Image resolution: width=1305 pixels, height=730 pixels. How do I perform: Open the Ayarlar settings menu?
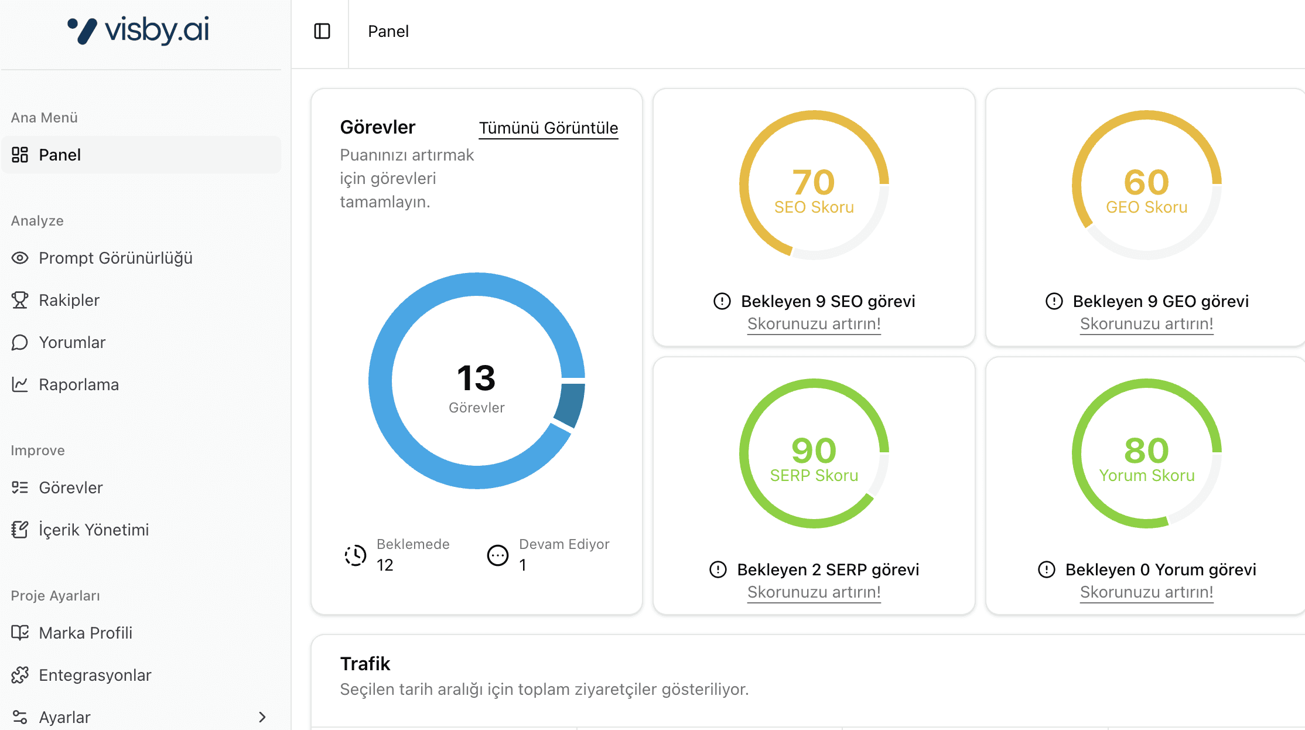point(64,717)
